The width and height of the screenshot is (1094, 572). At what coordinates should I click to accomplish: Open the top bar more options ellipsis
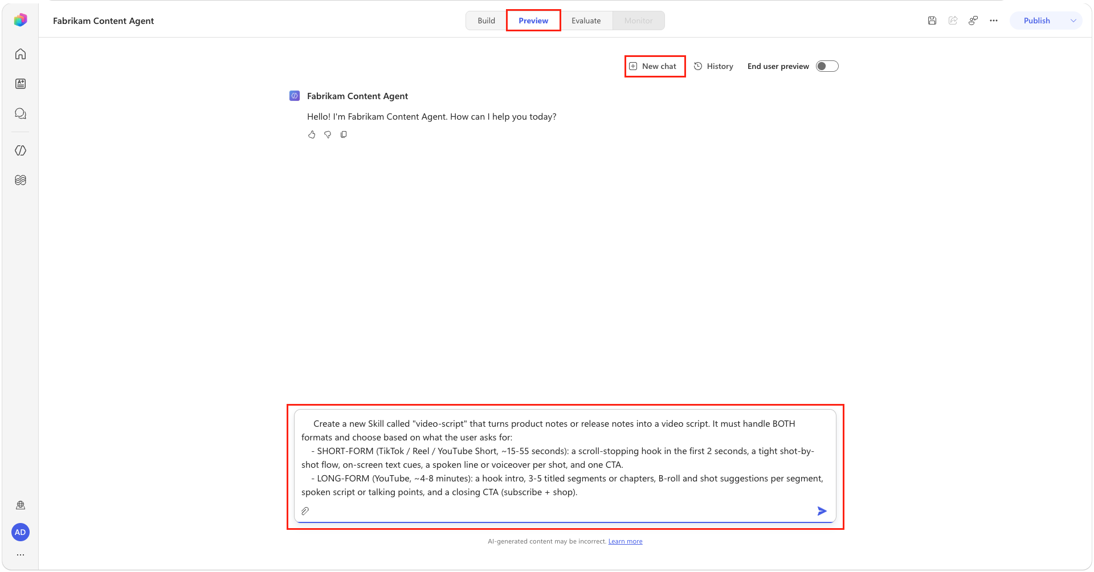[x=994, y=21]
